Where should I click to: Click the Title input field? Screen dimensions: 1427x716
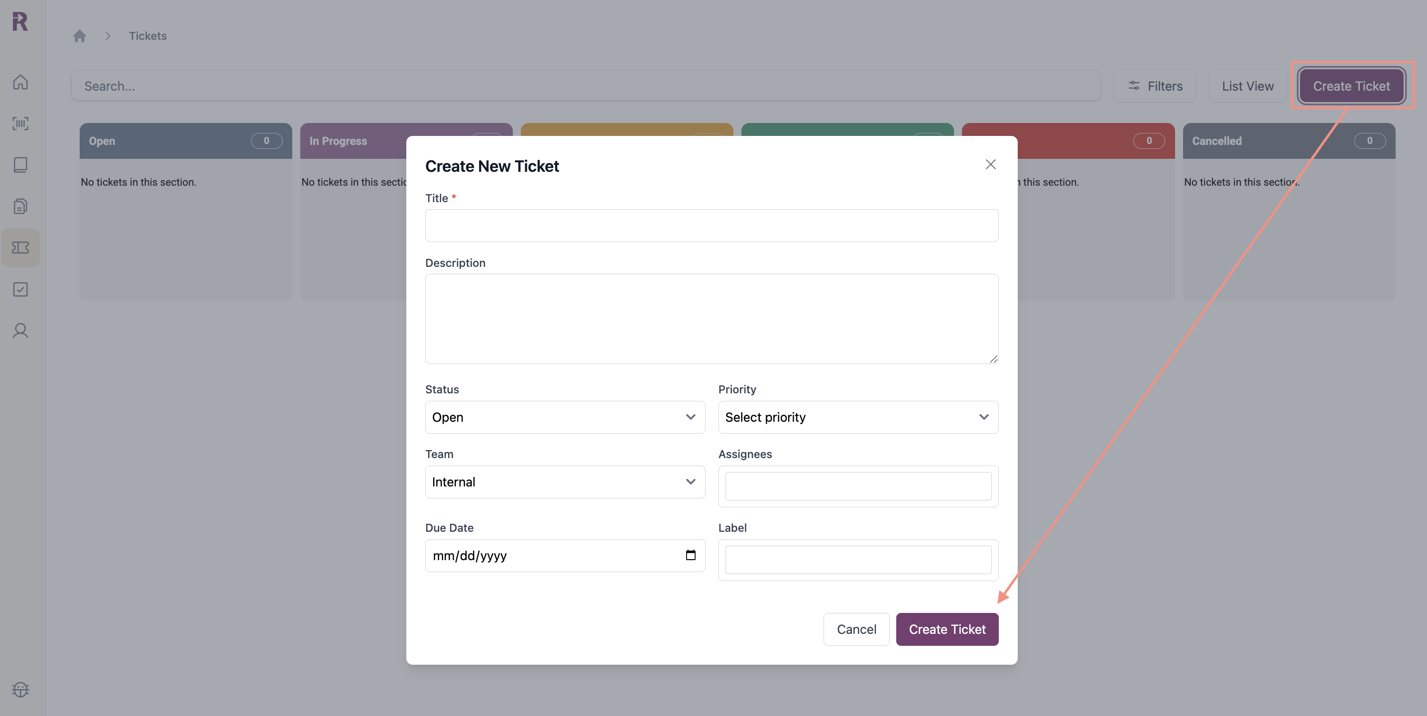[x=712, y=225]
